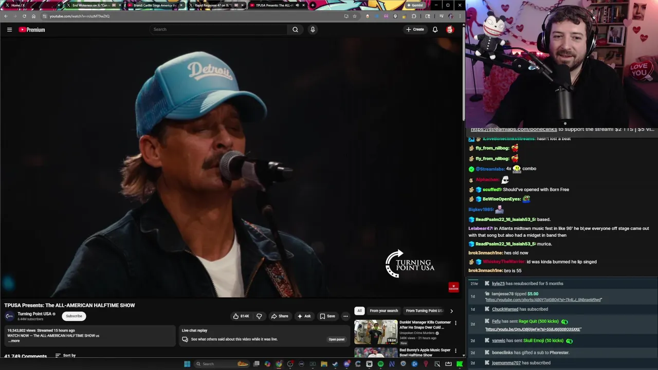Save the video to a playlist

pyautogui.click(x=327, y=316)
